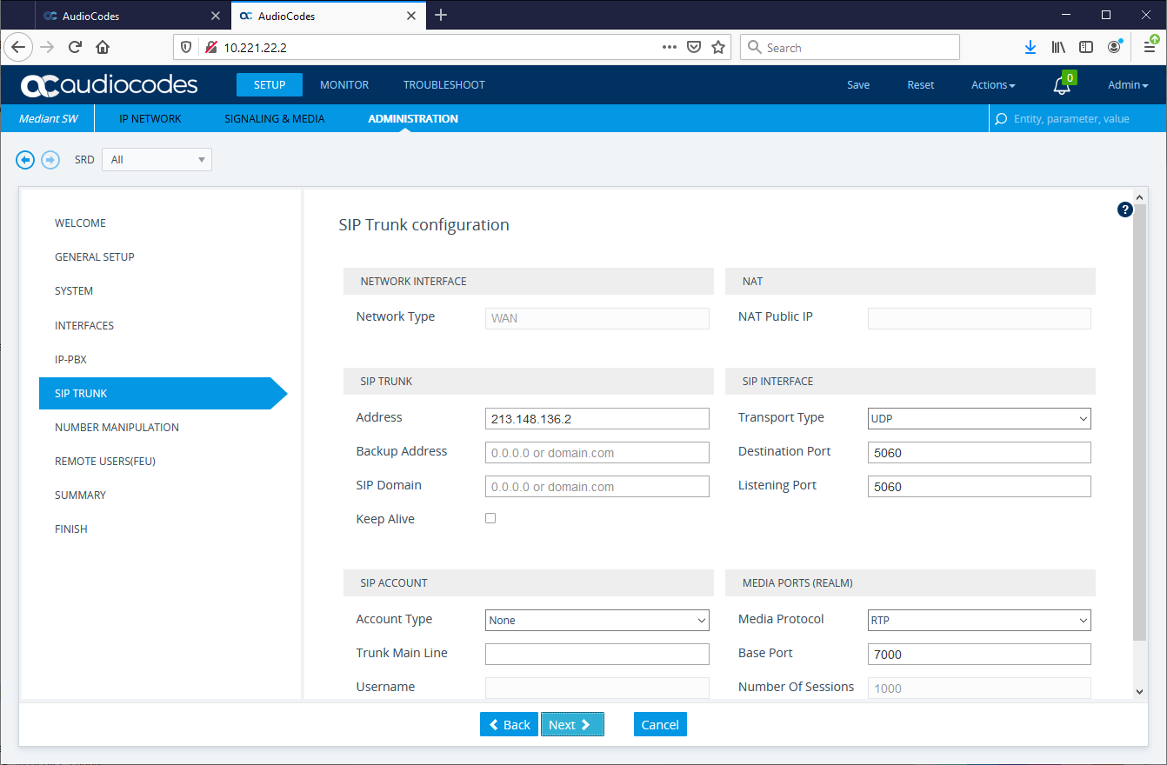Image resolution: width=1167 pixels, height=765 pixels.
Task: Click the entity search box in the header
Action: pyautogui.click(x=1075, y=119)
